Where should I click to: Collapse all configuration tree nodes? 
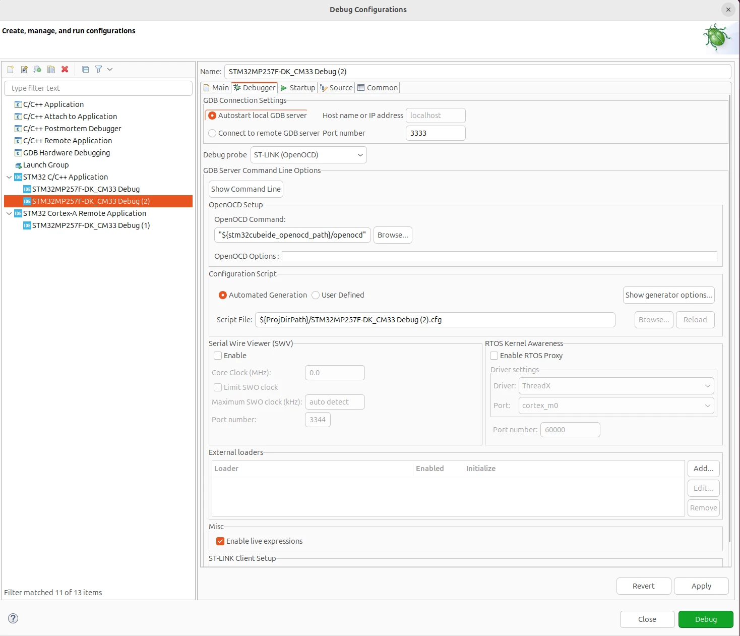coord(85,69)
